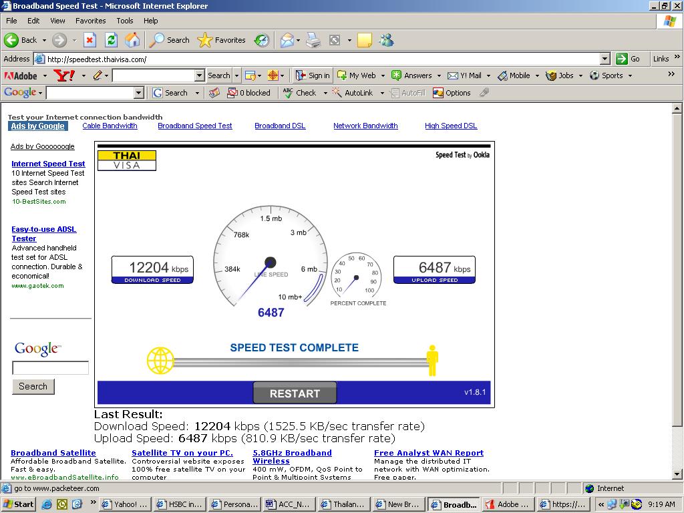Open Yahoo toolbar My Web button
684x513 pixels.
357,75
